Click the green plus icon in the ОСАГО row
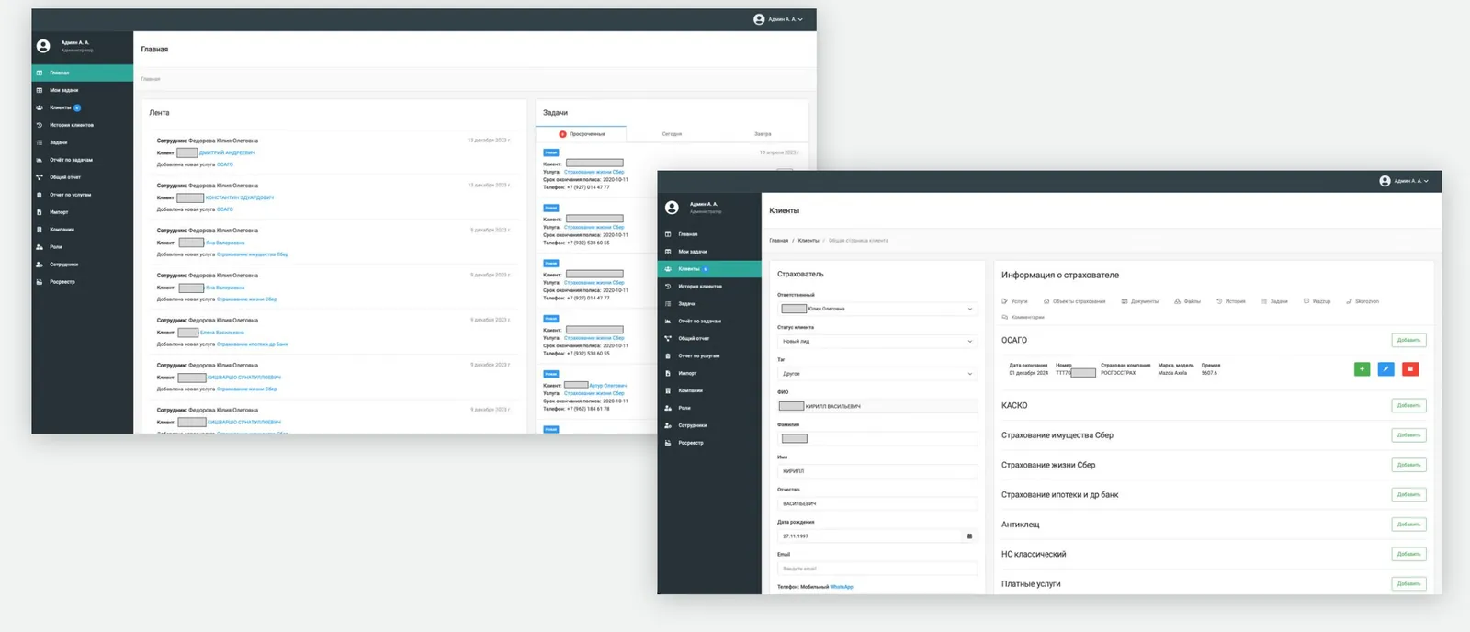This screenshot has width=1470, height=632. (x=1362, y=369)
